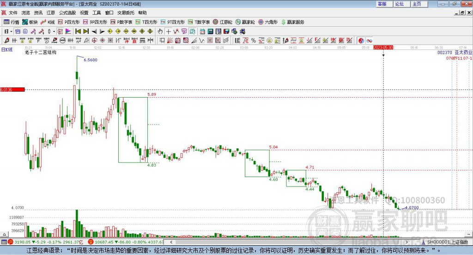Image resolution: width=473 pixels, height=255 pixels.
Task: Open the 工具 menu
Action: 97,12
